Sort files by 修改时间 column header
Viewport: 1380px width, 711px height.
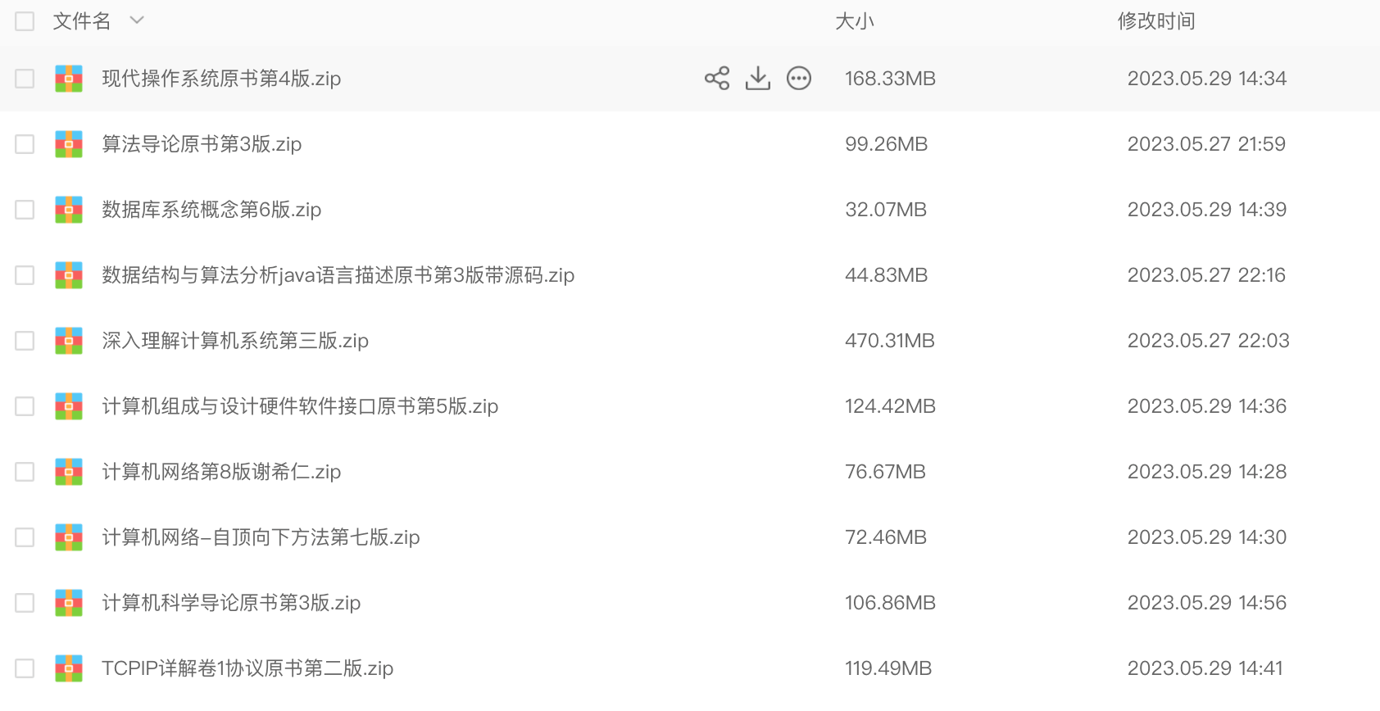click(1155, 21)
